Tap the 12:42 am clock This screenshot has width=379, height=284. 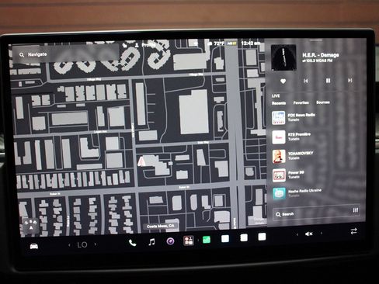click(250, 43)
